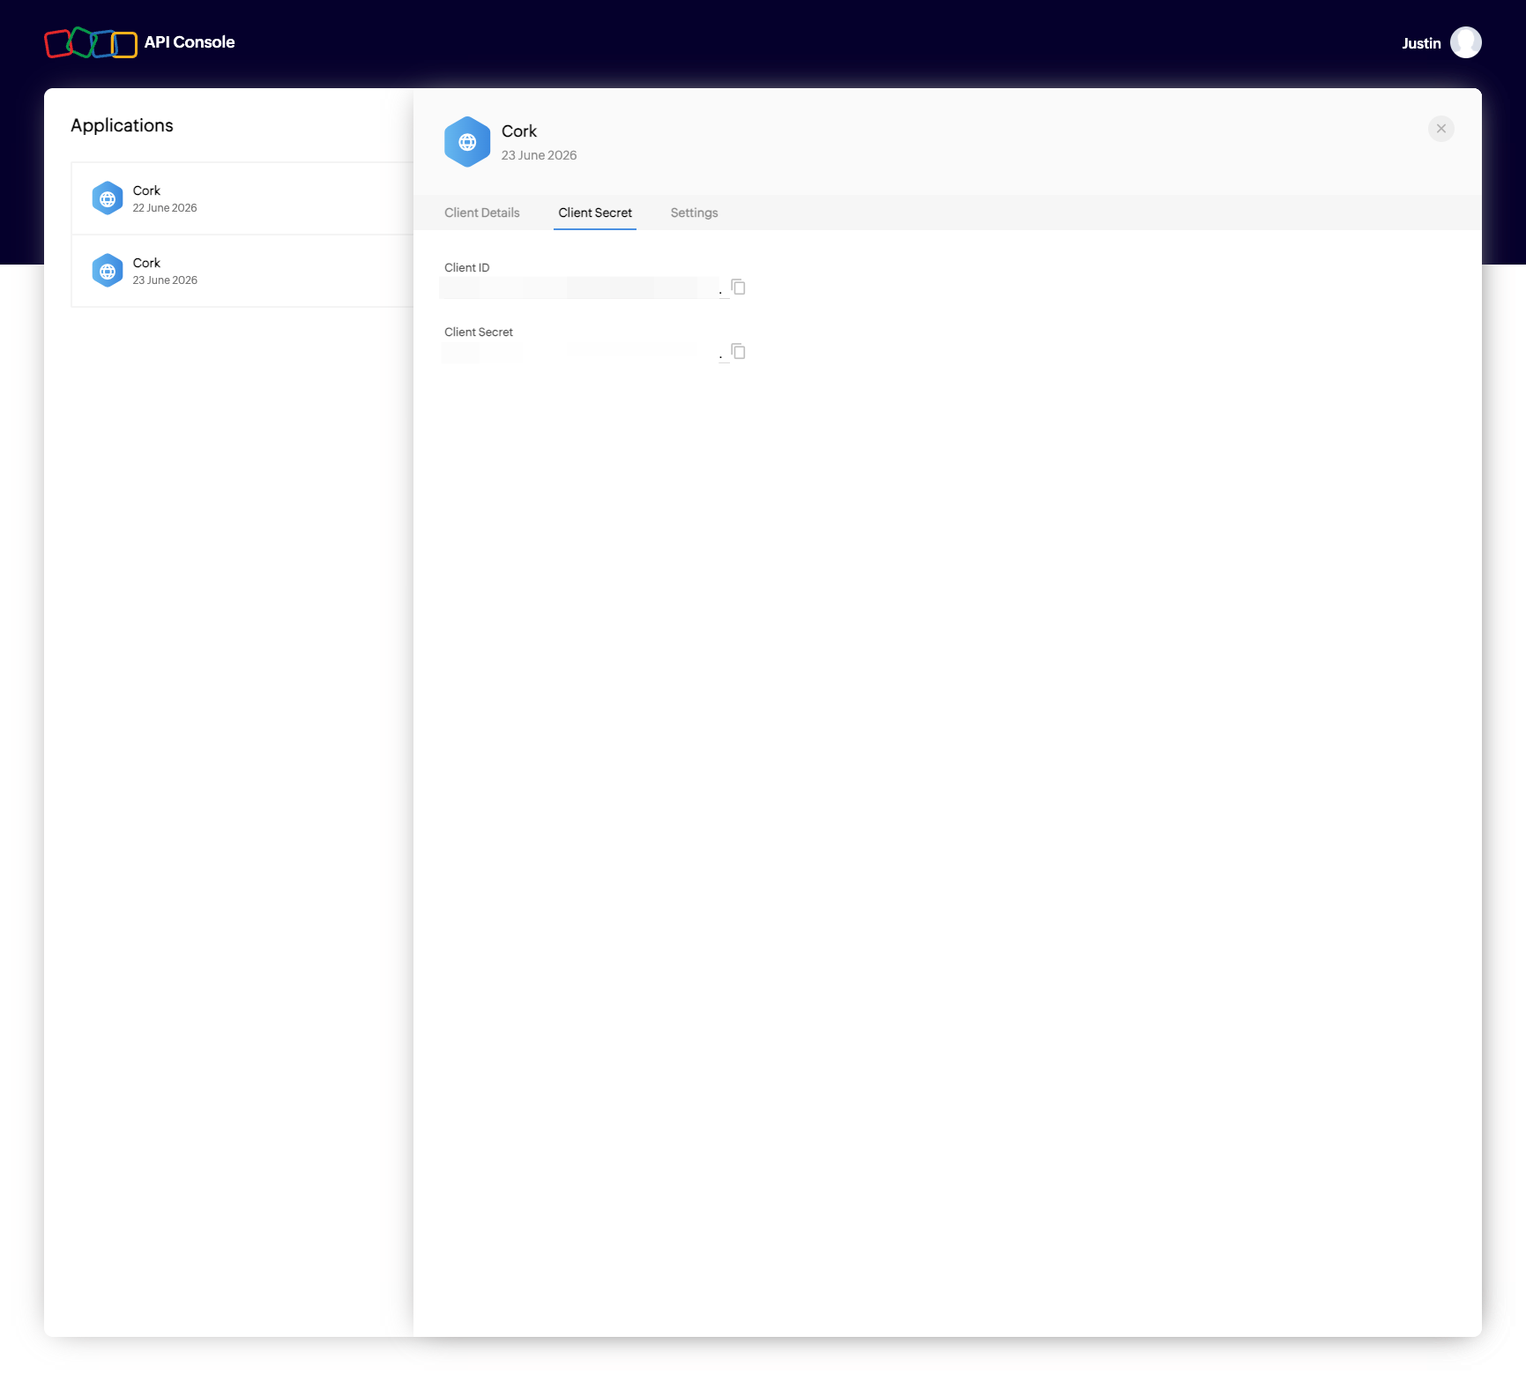Copy the Client ID value

(x=739, y=287)
